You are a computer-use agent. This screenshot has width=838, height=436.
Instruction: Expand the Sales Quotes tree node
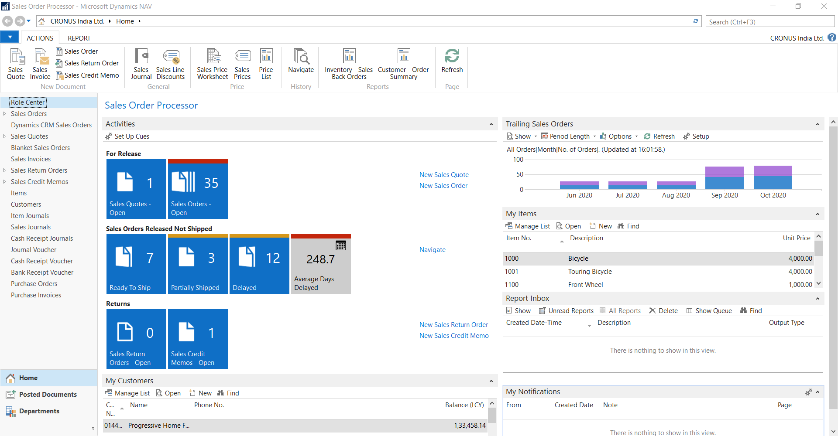tap(4, 136)
